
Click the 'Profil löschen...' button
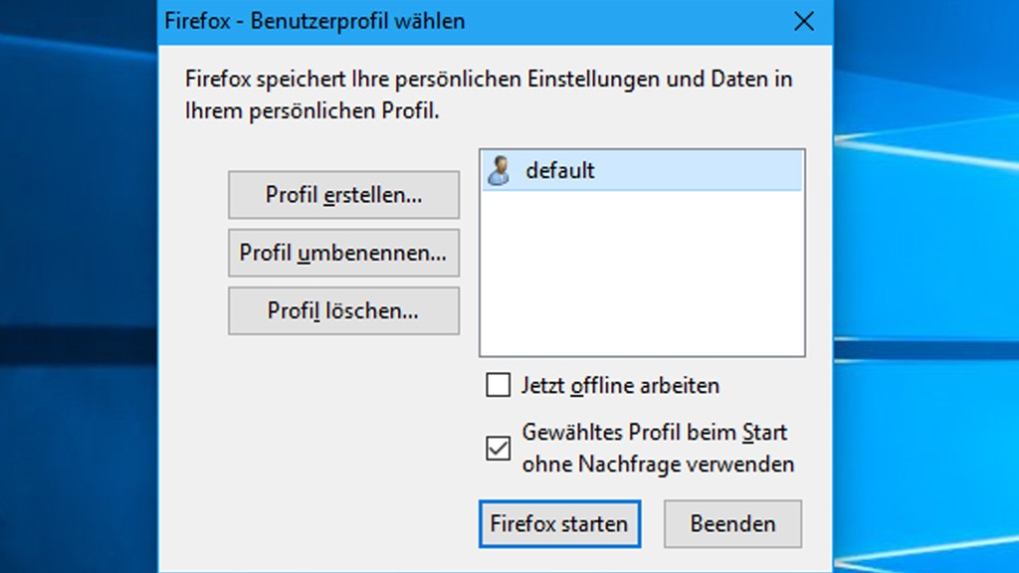coord(343,310)
